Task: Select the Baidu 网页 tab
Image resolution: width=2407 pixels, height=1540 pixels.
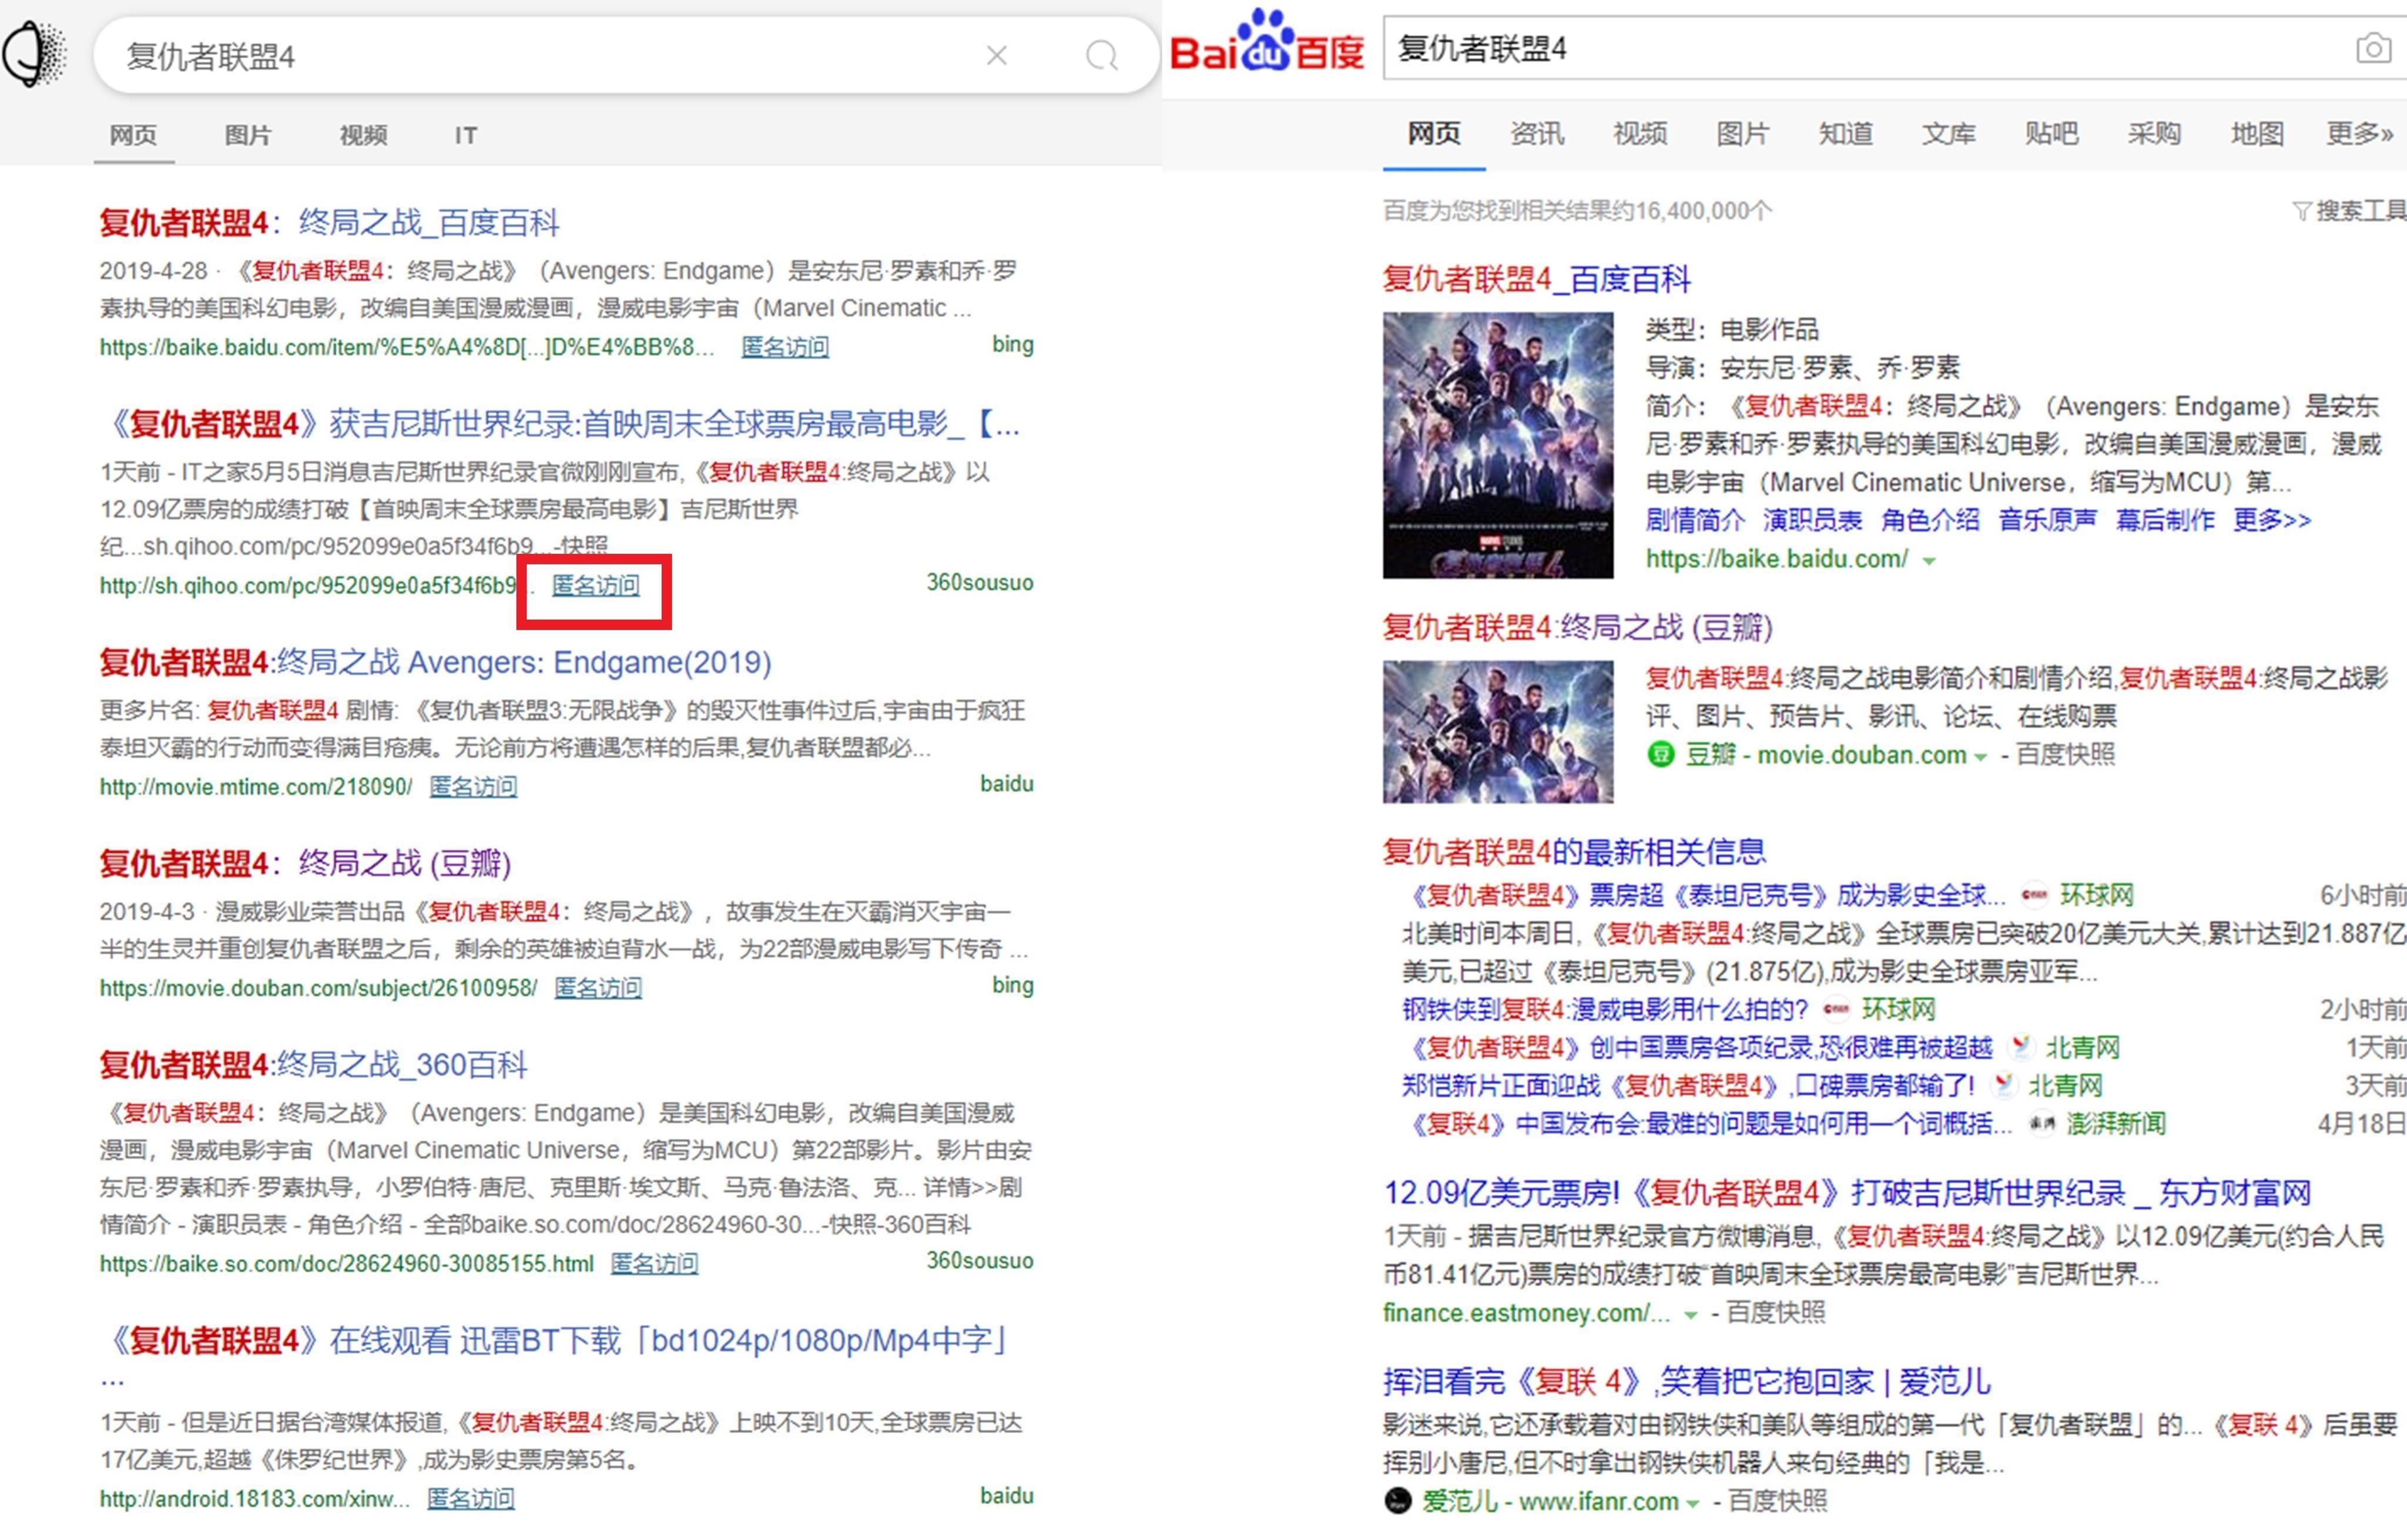Action: [x=1434, y=134]
